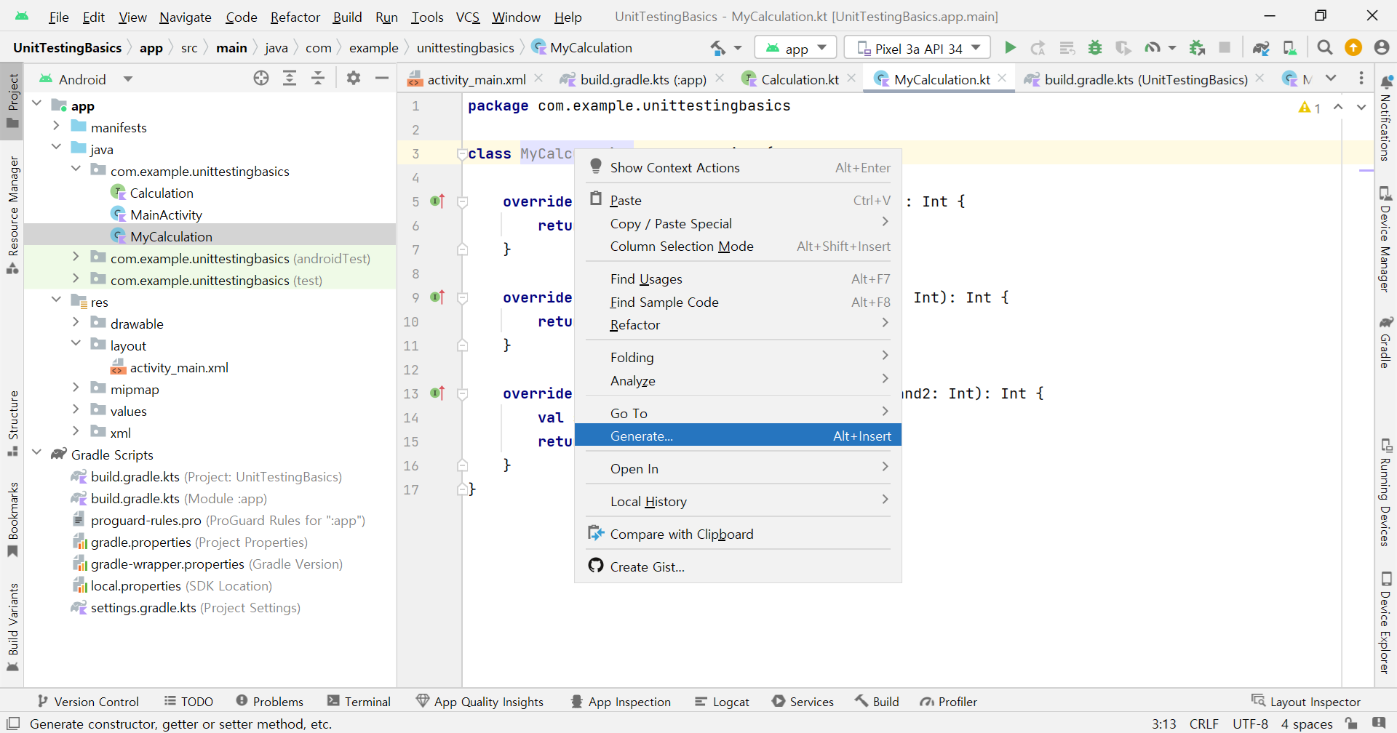The image size is (1397, 733).
Task: Select MainActivity in project tree
Action: coord(166,215)
